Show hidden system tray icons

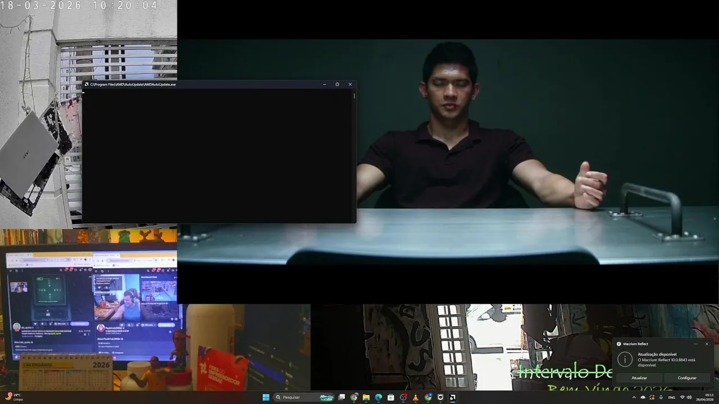pyautogui.click(x=634, y=397)
